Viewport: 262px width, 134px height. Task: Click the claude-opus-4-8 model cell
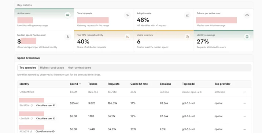192,92
